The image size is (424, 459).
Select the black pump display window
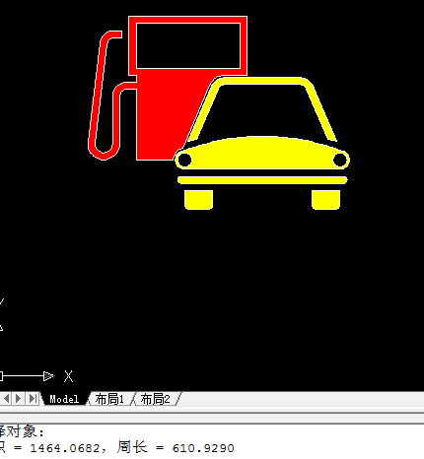pyautogui.click(x=188, y=45)
